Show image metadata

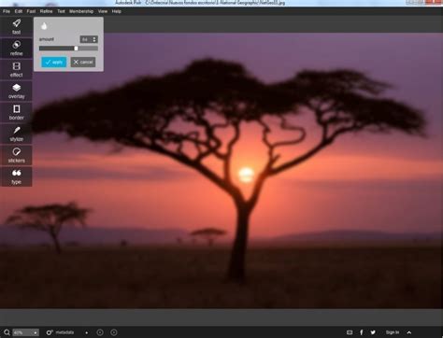pos(60,332)
